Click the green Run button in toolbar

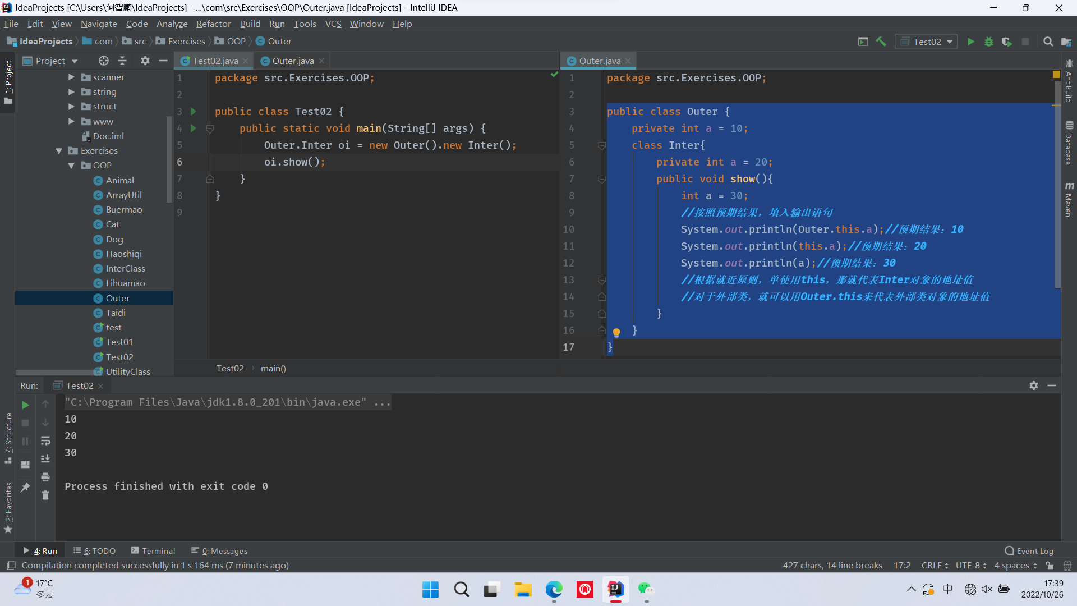[x=970, y=42]
